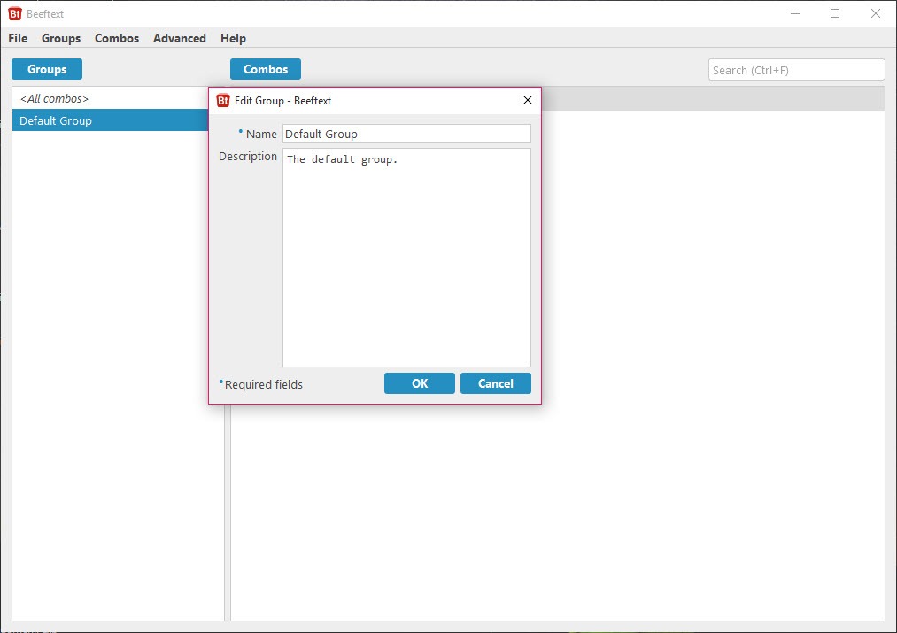
Task: Click the Edit Group - Beeftext dialog title
Action: [x=282, y=101]
